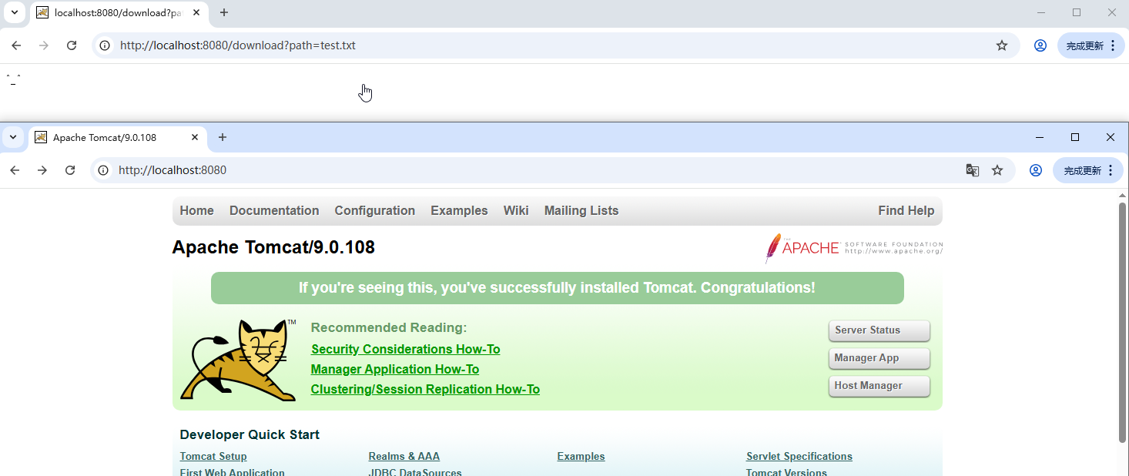Click the Server Status button
The image size is (1129, 476).
click(x=879, y=330)
